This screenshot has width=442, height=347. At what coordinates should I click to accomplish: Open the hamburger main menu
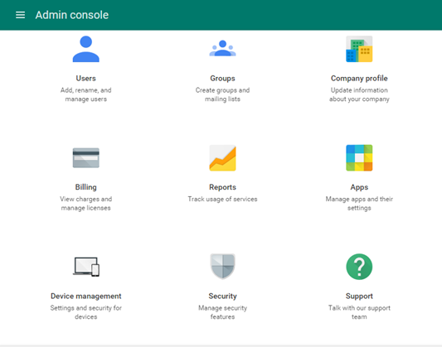20,15
